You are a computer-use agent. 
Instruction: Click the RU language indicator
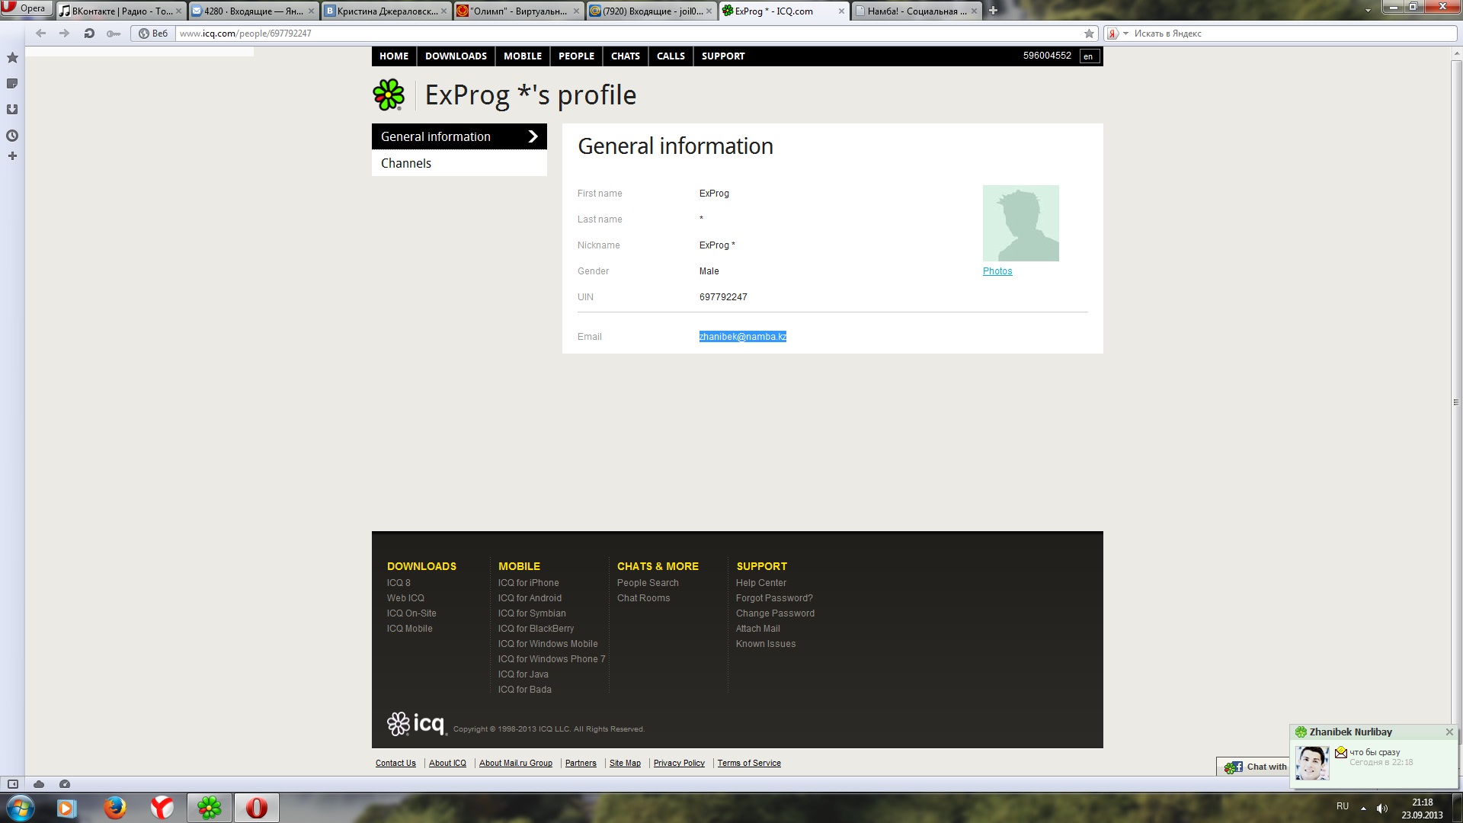tap(1343, 806)
